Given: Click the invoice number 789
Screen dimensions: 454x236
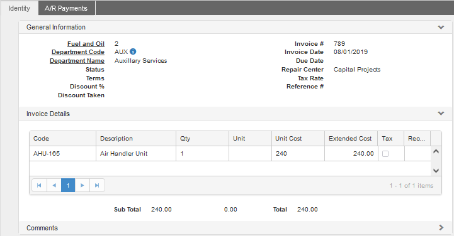Looking at the screenshot, I should pos(339,44).
